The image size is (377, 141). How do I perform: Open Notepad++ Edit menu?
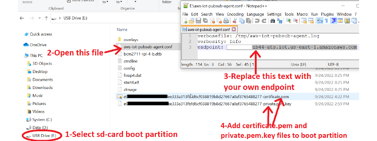coord(195,14)
